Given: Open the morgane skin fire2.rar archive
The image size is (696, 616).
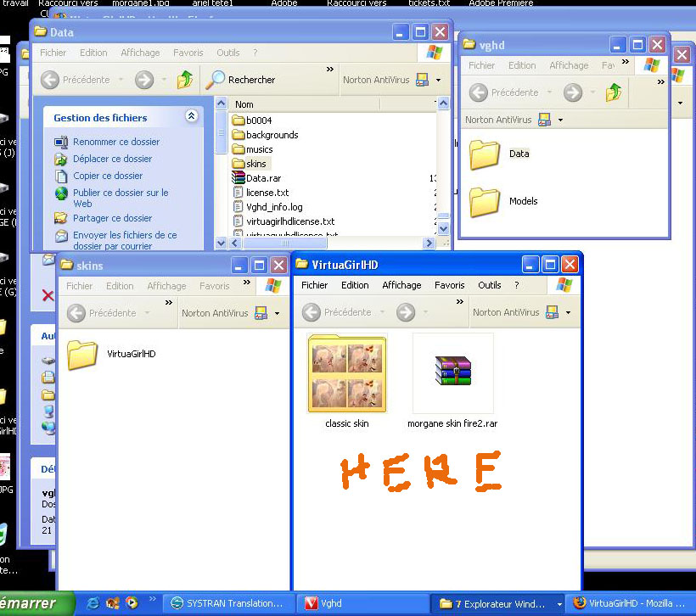Looking at the screenshot, I should (x=452, y=373).
